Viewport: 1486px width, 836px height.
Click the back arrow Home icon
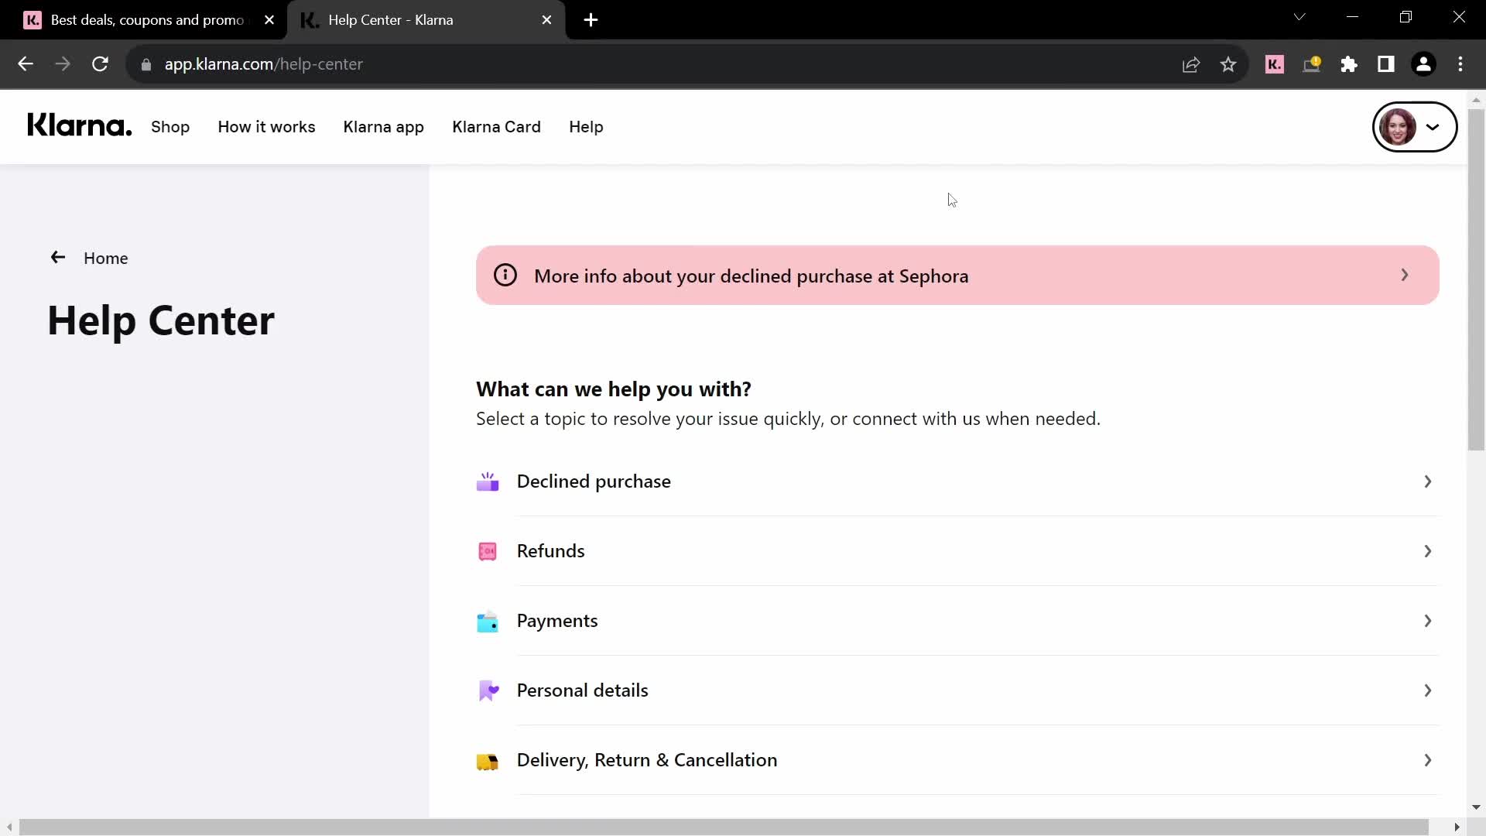pos(58,257)
